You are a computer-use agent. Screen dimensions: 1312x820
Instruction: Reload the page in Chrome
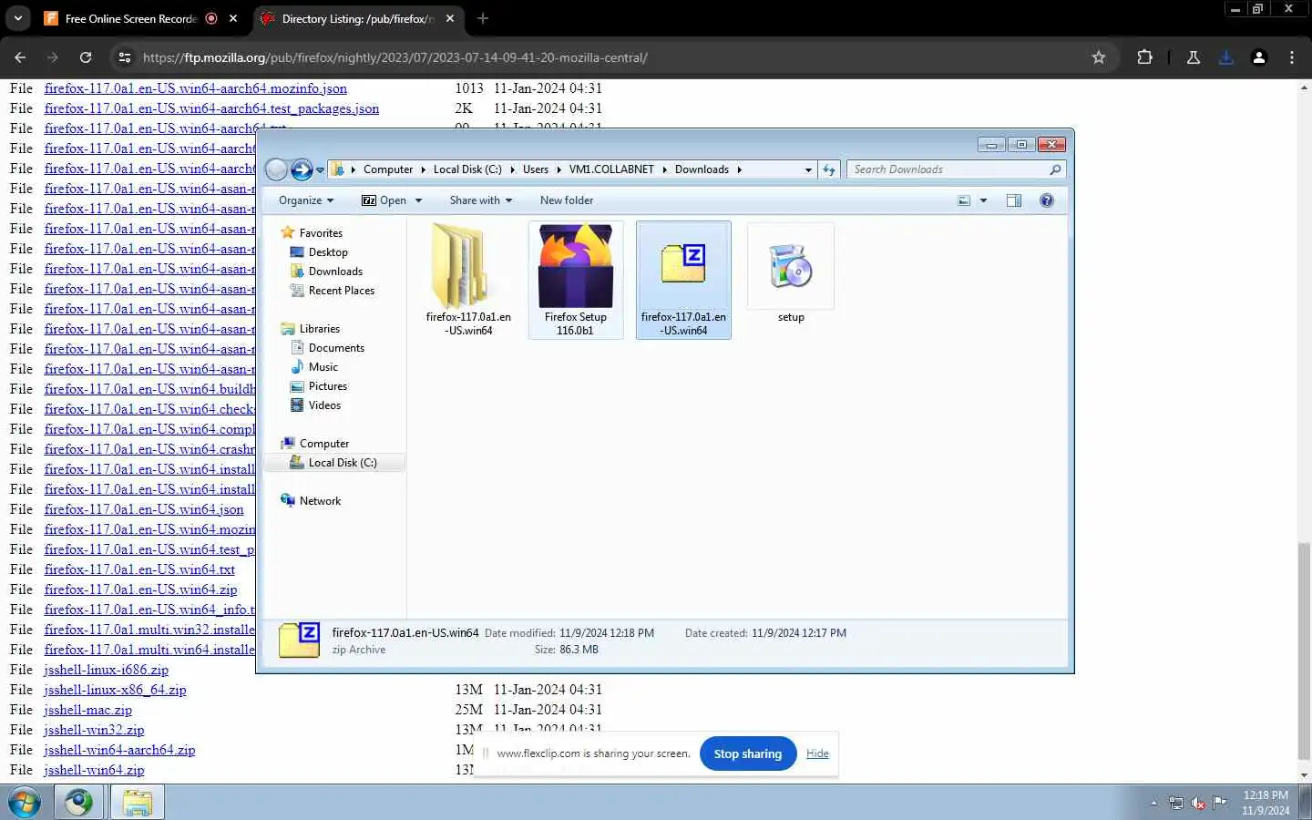click(x=86, y=57)
